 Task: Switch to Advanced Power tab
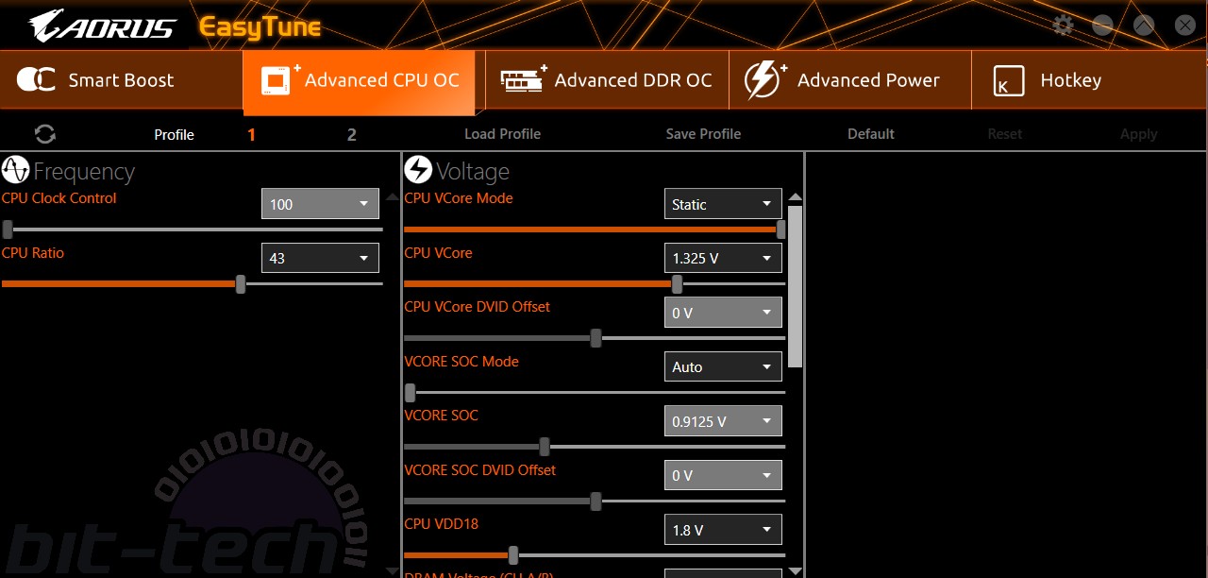tap(849, 80)
